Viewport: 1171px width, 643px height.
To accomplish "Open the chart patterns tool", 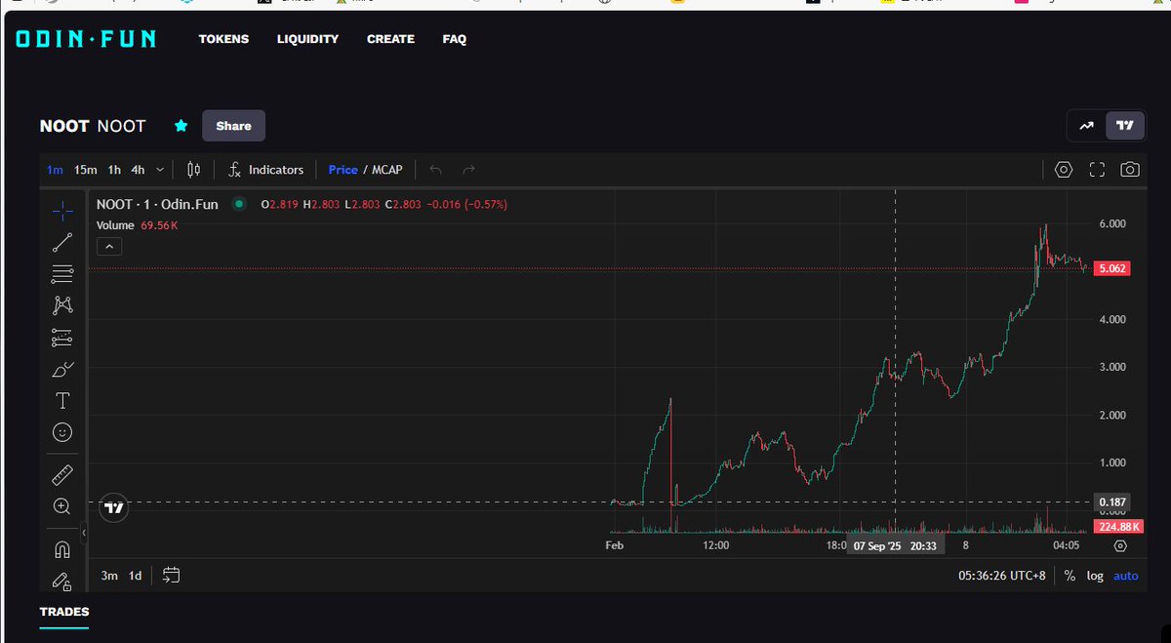I will coord(62,305).
